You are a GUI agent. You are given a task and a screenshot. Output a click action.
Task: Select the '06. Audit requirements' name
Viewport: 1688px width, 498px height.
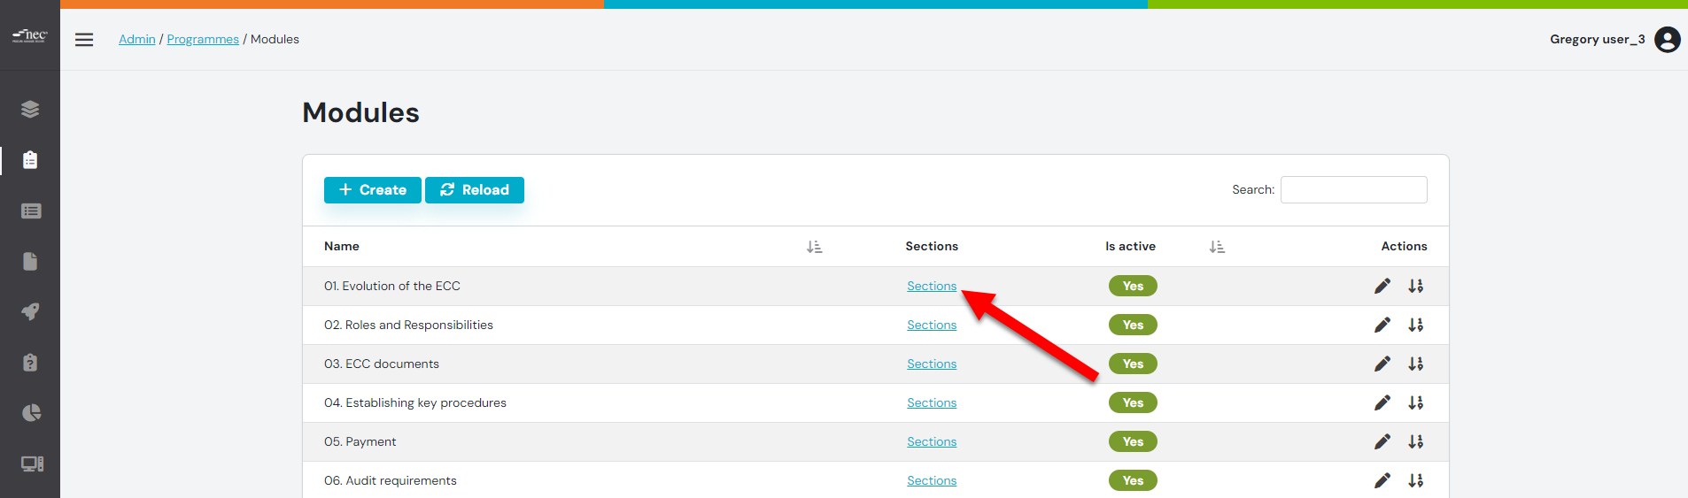391,480
